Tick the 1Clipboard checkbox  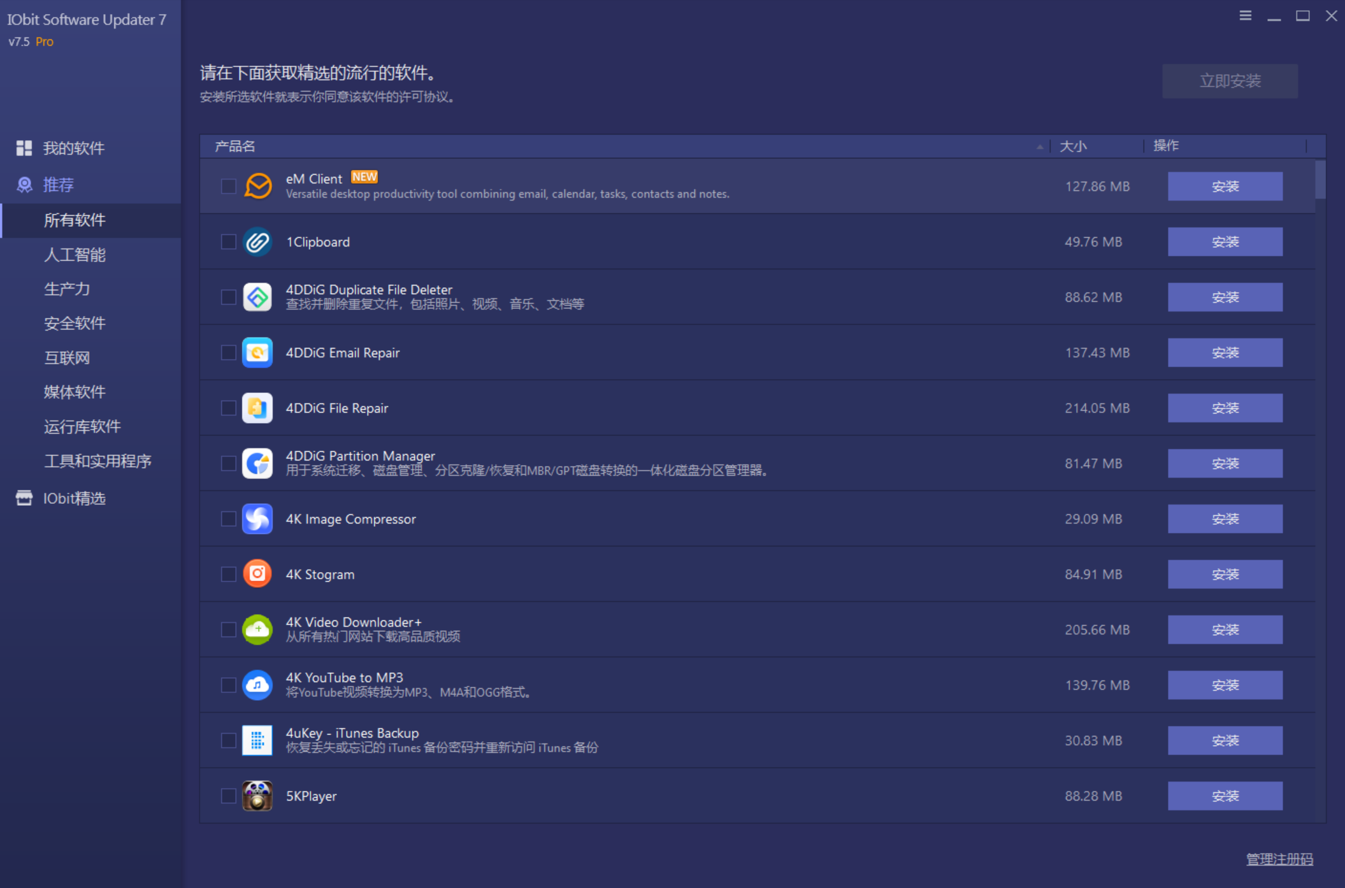tap(228, 242)
